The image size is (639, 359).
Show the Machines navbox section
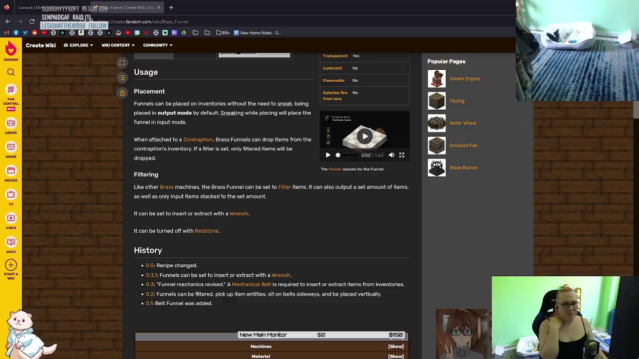396,347
